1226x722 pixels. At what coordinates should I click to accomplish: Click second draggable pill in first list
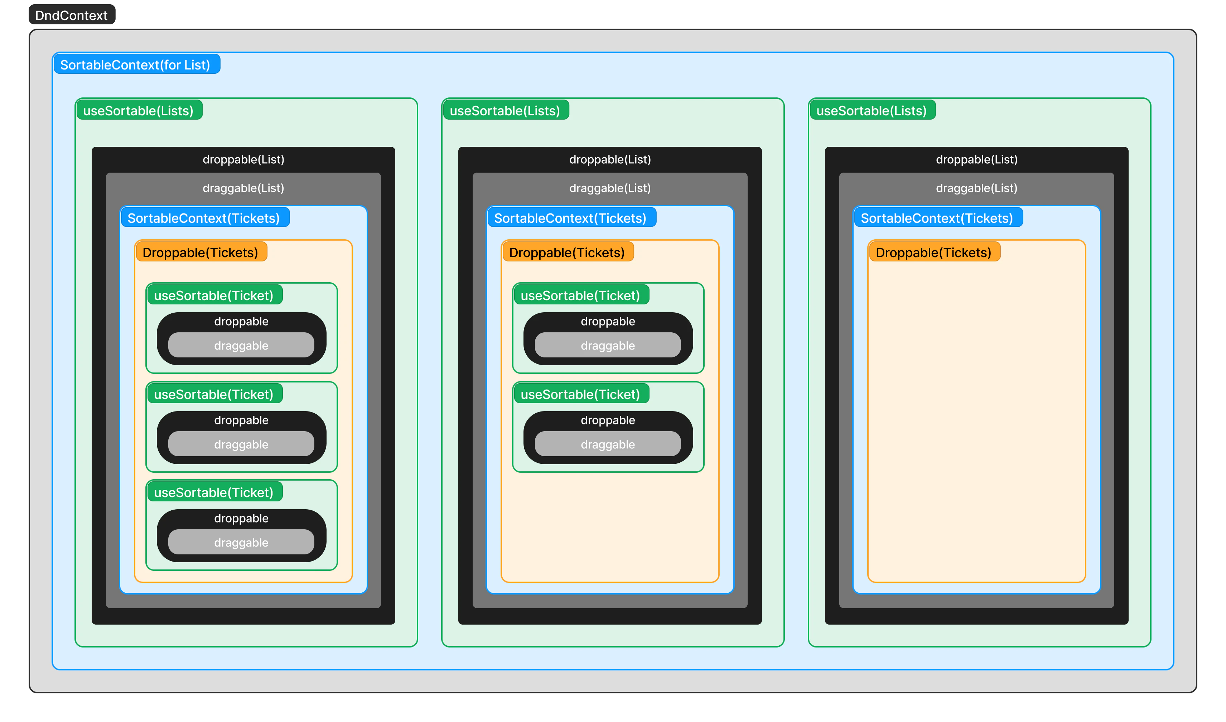click(241, 444)
